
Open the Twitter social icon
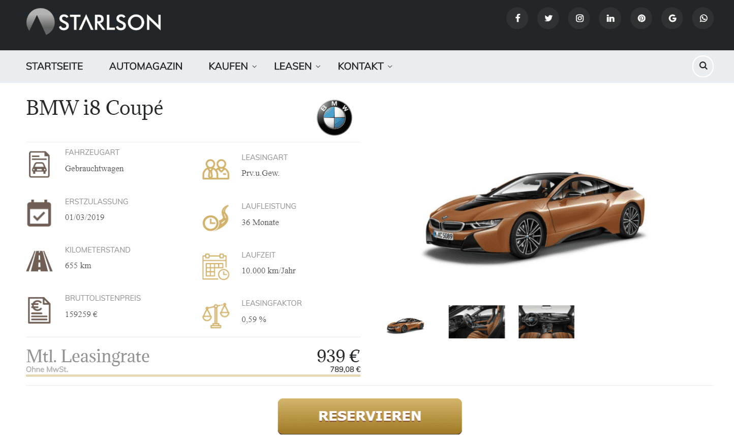[x=548, y=18]
